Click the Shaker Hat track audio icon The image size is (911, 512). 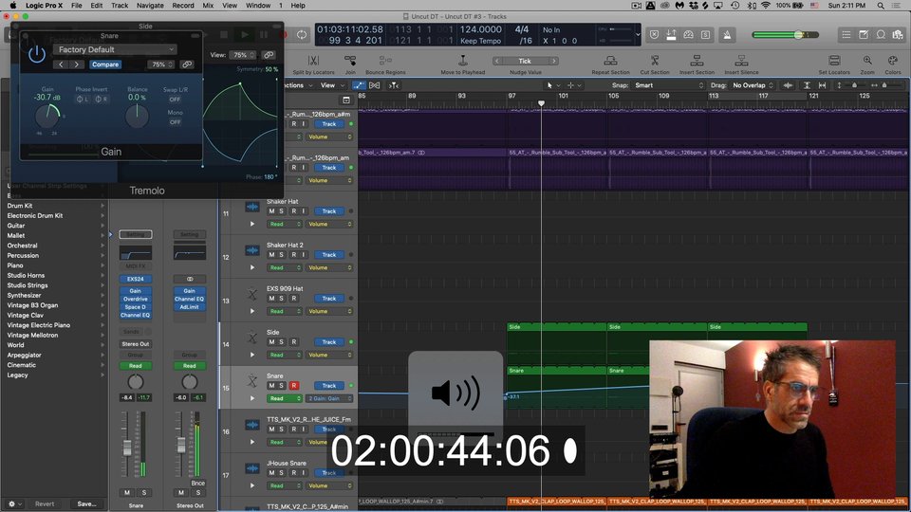point(252,207)
